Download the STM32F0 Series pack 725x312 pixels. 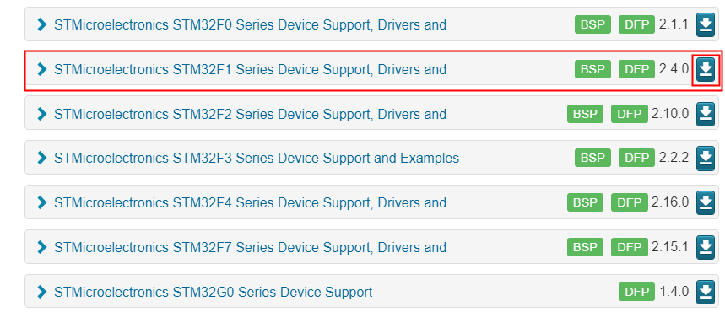click(706, 25)
